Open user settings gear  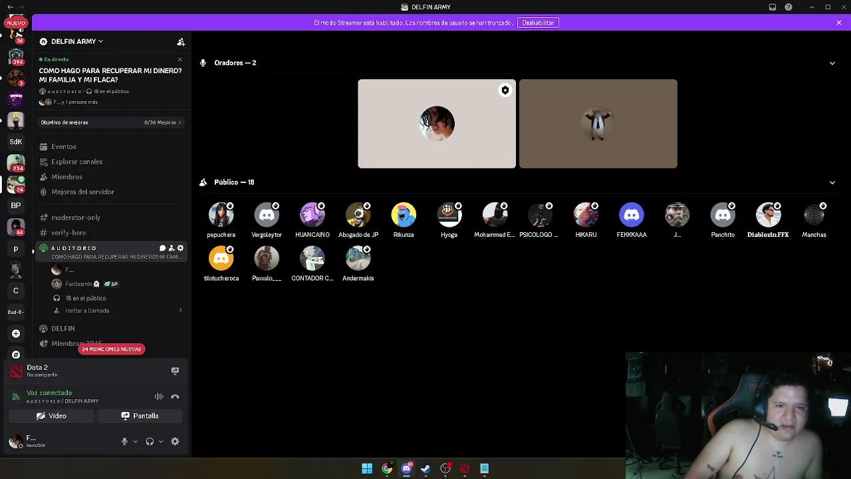175,442
